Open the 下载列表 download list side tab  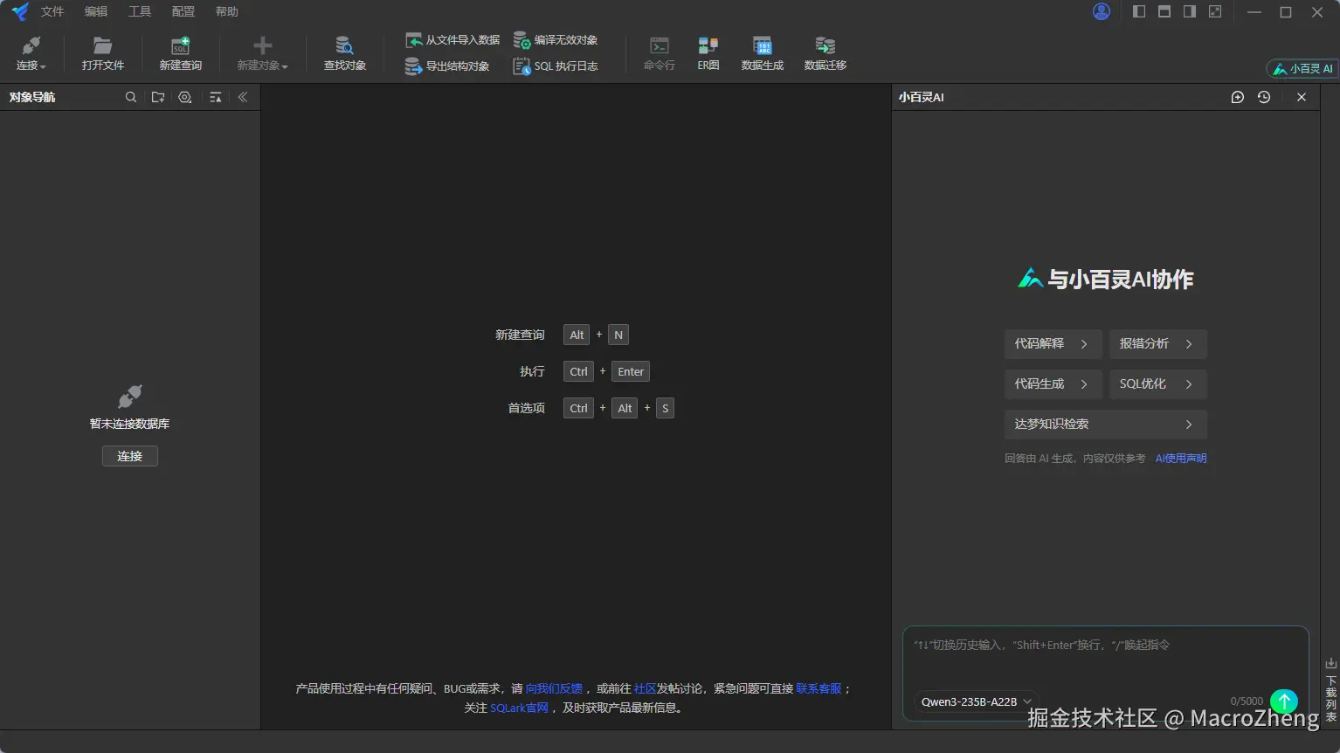pos(1330,690)
